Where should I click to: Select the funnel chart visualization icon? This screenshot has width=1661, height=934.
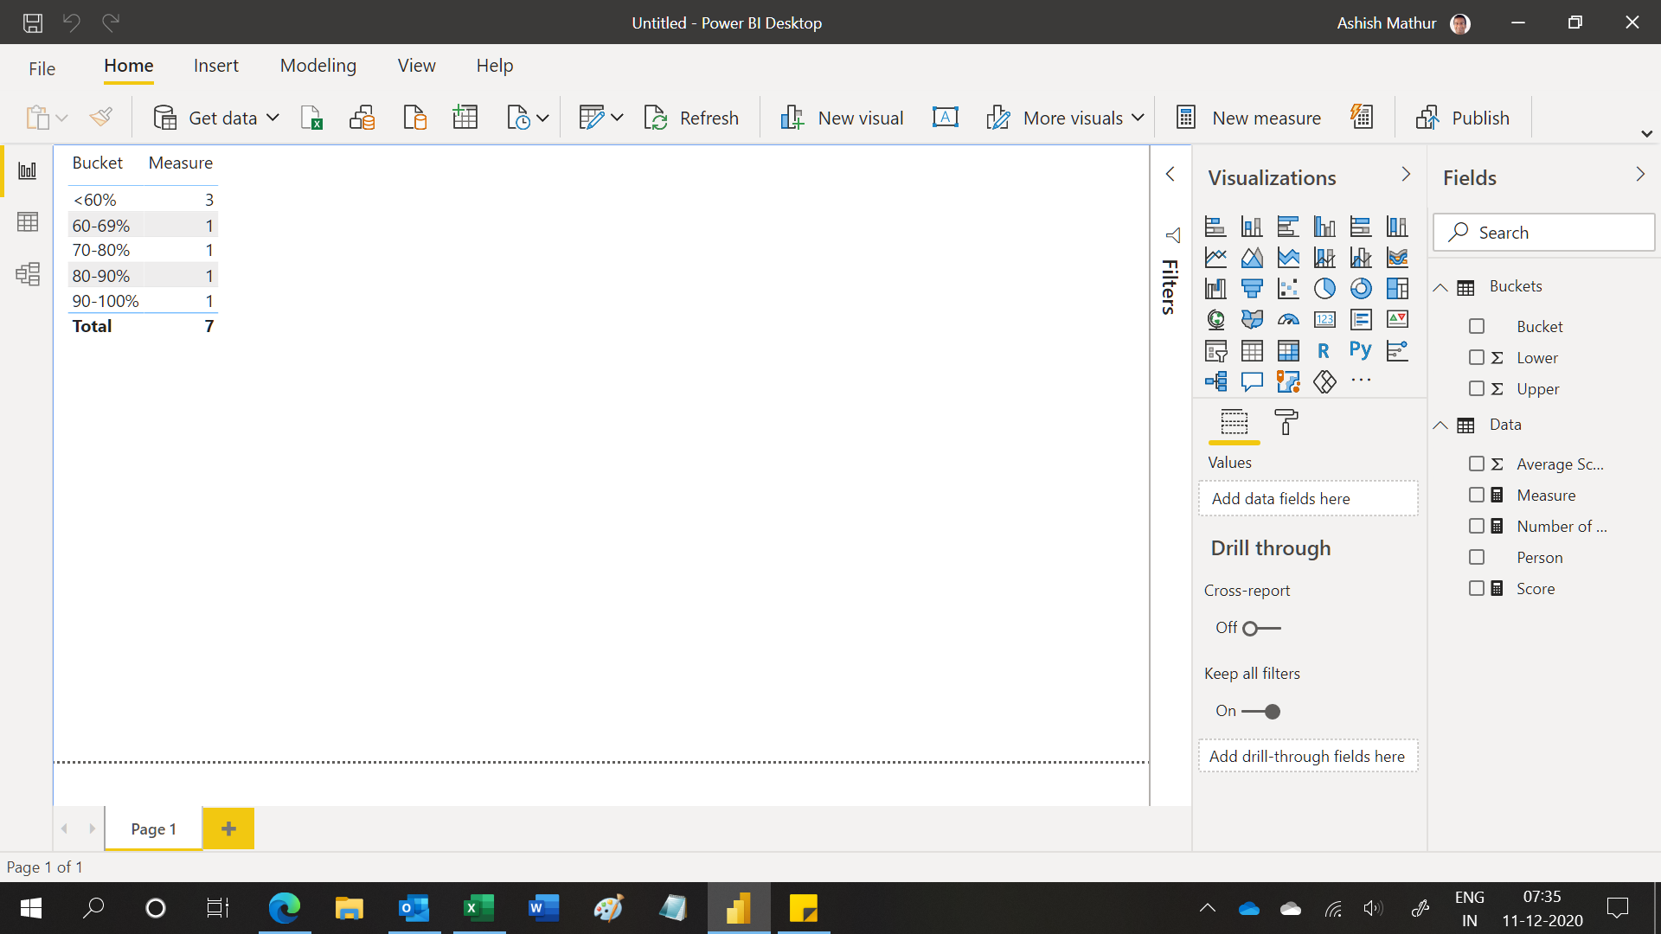tap(1252, 289)
